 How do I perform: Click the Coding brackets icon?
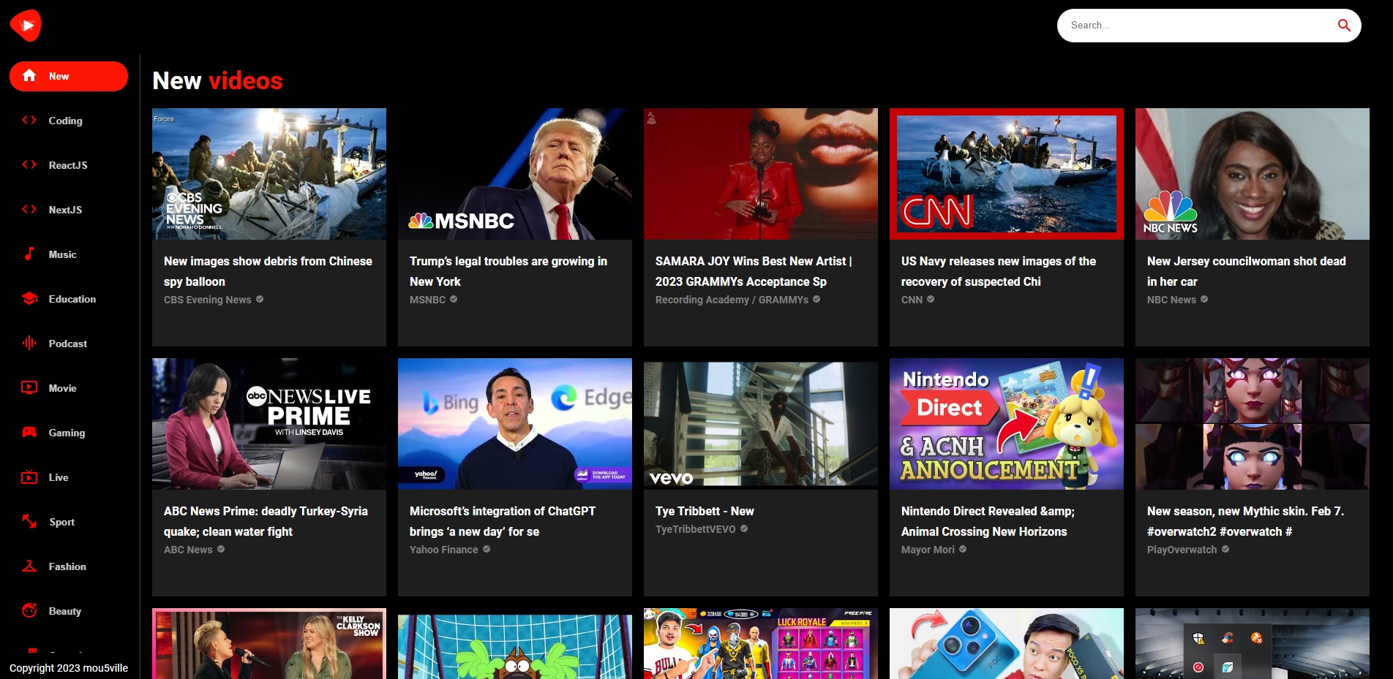pyautogui.click(x=29, y=121)
